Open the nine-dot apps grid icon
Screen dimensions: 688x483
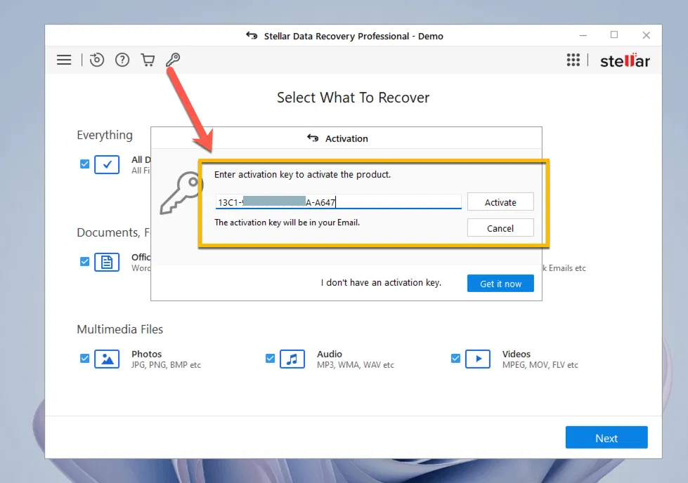pos(573,60)
